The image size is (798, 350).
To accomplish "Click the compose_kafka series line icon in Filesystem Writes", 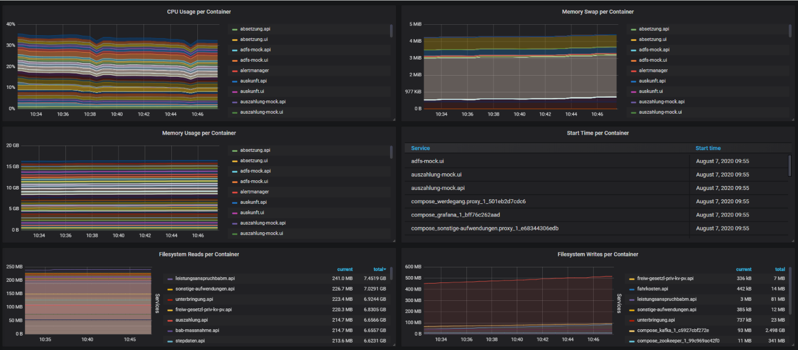I will pos(631,330).
